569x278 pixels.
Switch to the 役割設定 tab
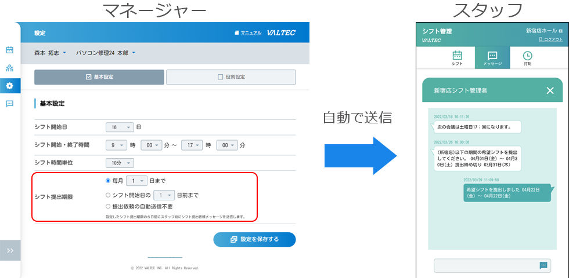231,77
